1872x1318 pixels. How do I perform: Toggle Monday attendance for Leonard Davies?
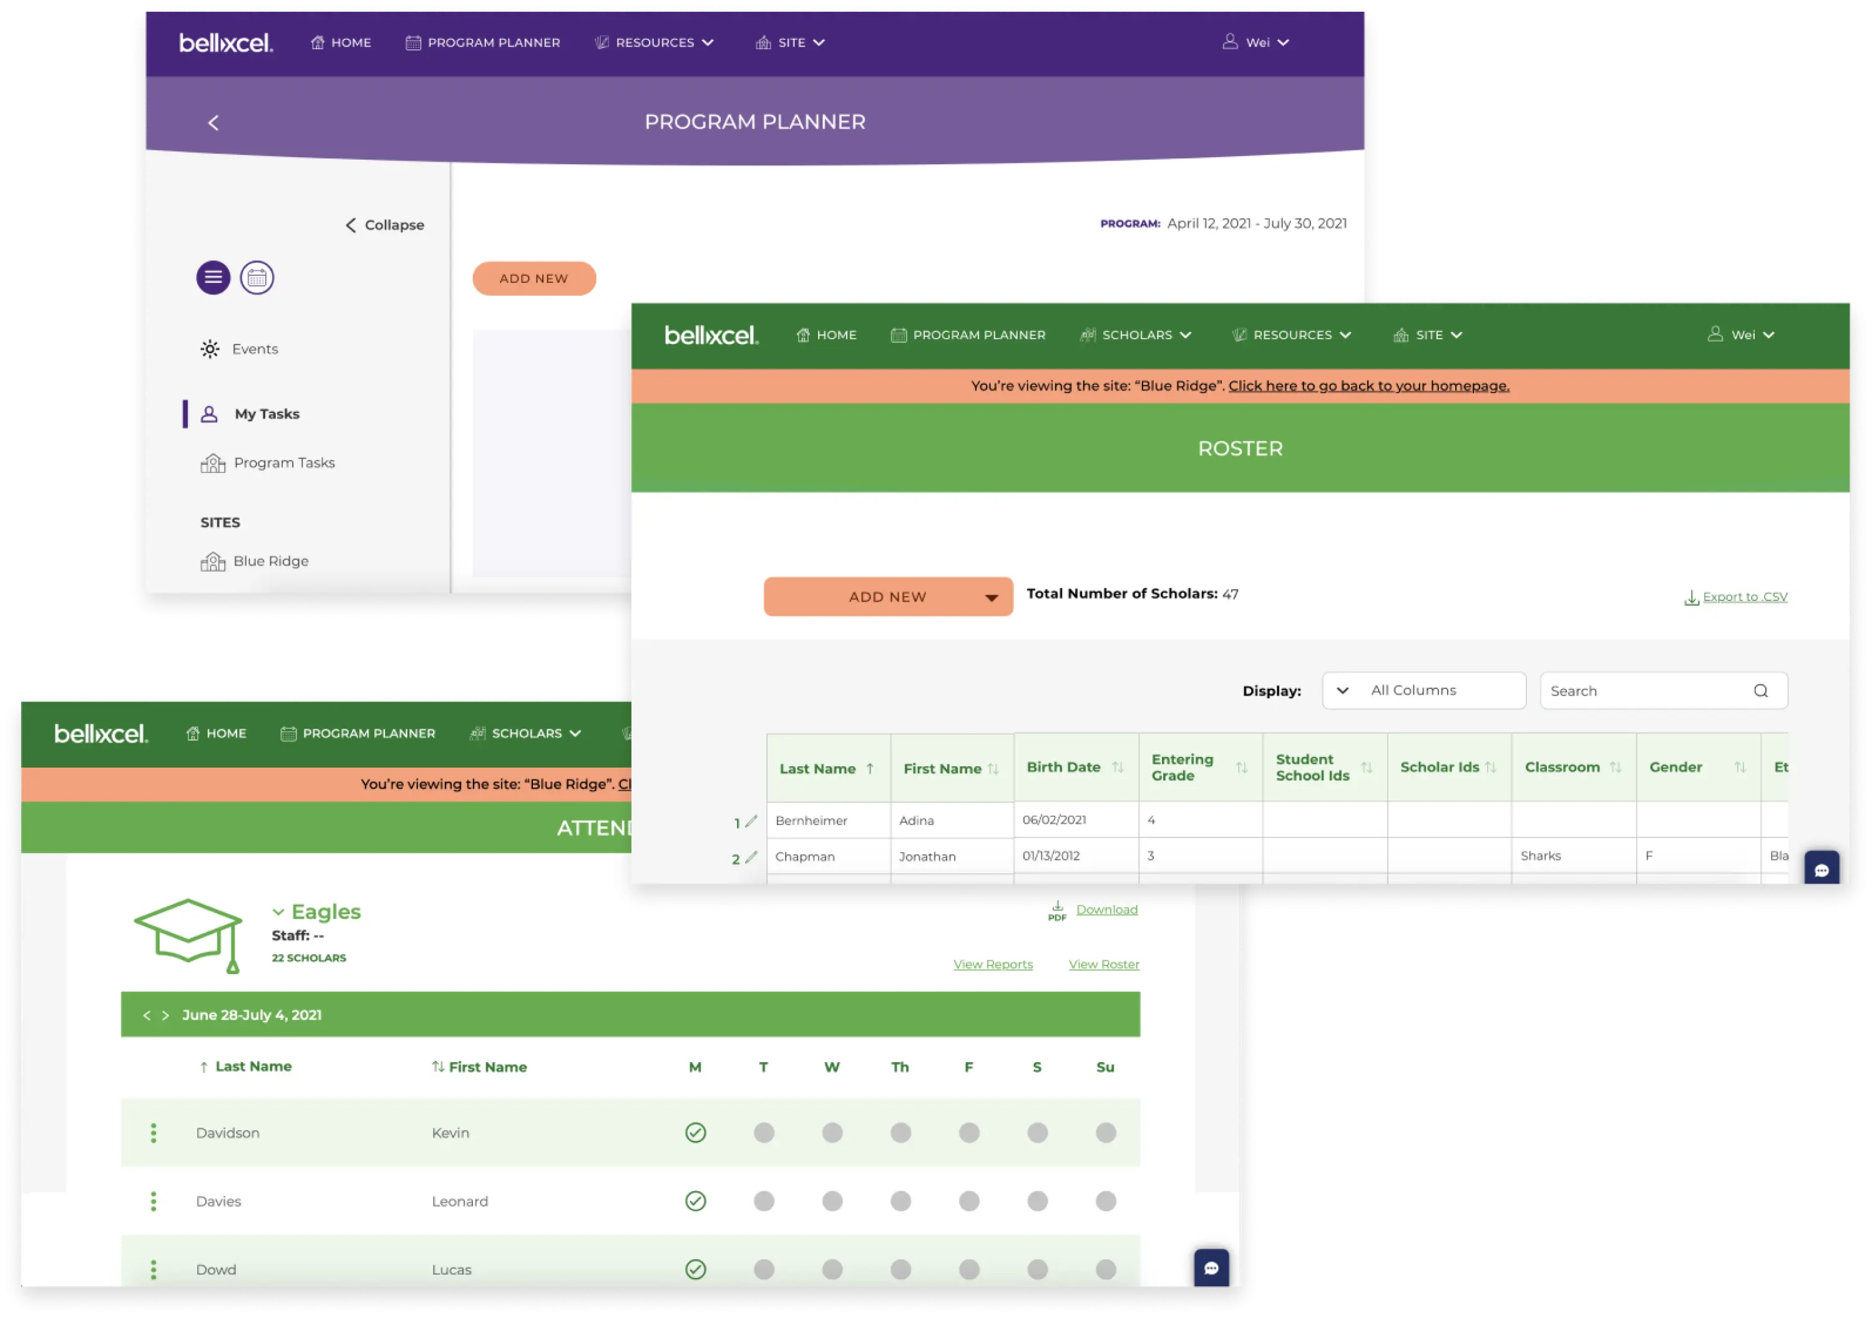pos(696,1201)
